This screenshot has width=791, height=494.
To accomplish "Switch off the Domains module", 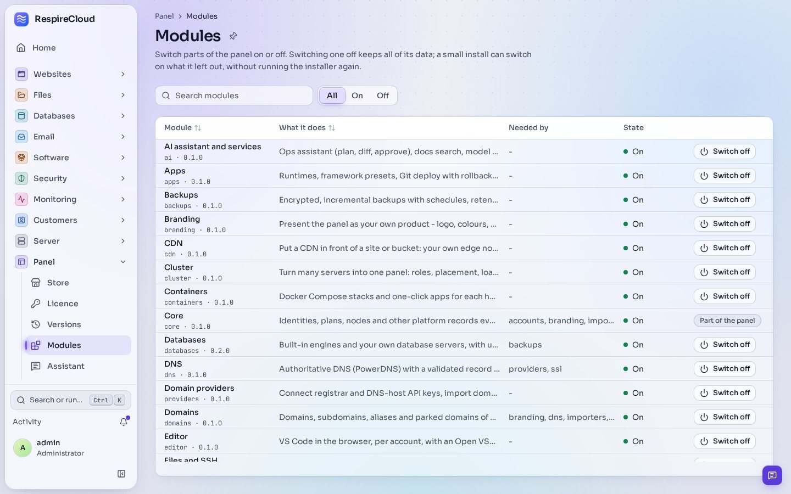I will pos(725,417).
